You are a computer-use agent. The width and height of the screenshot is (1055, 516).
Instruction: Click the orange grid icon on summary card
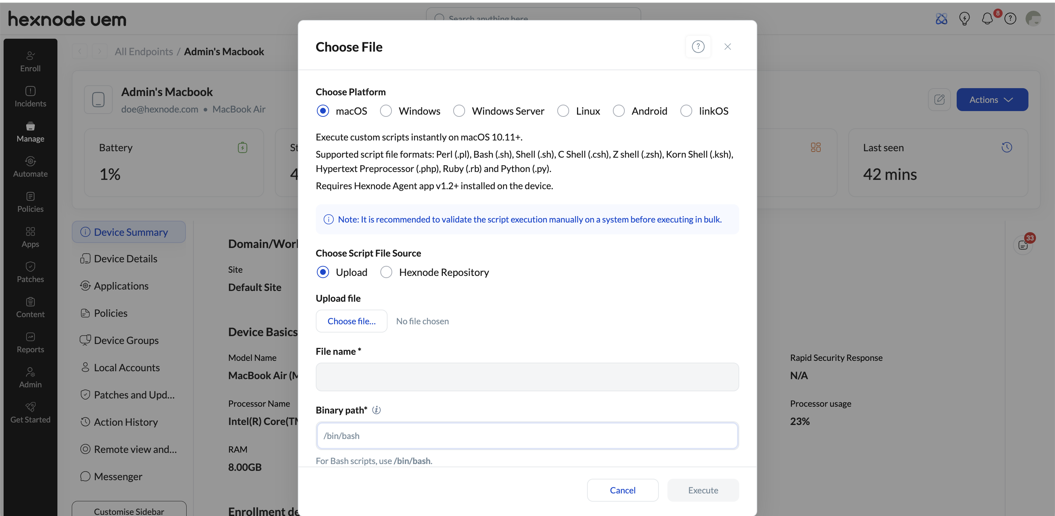(815, 147)
